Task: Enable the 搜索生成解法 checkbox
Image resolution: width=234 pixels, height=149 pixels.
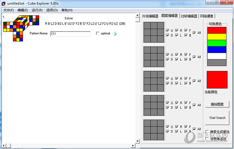Action: [207, 132]
